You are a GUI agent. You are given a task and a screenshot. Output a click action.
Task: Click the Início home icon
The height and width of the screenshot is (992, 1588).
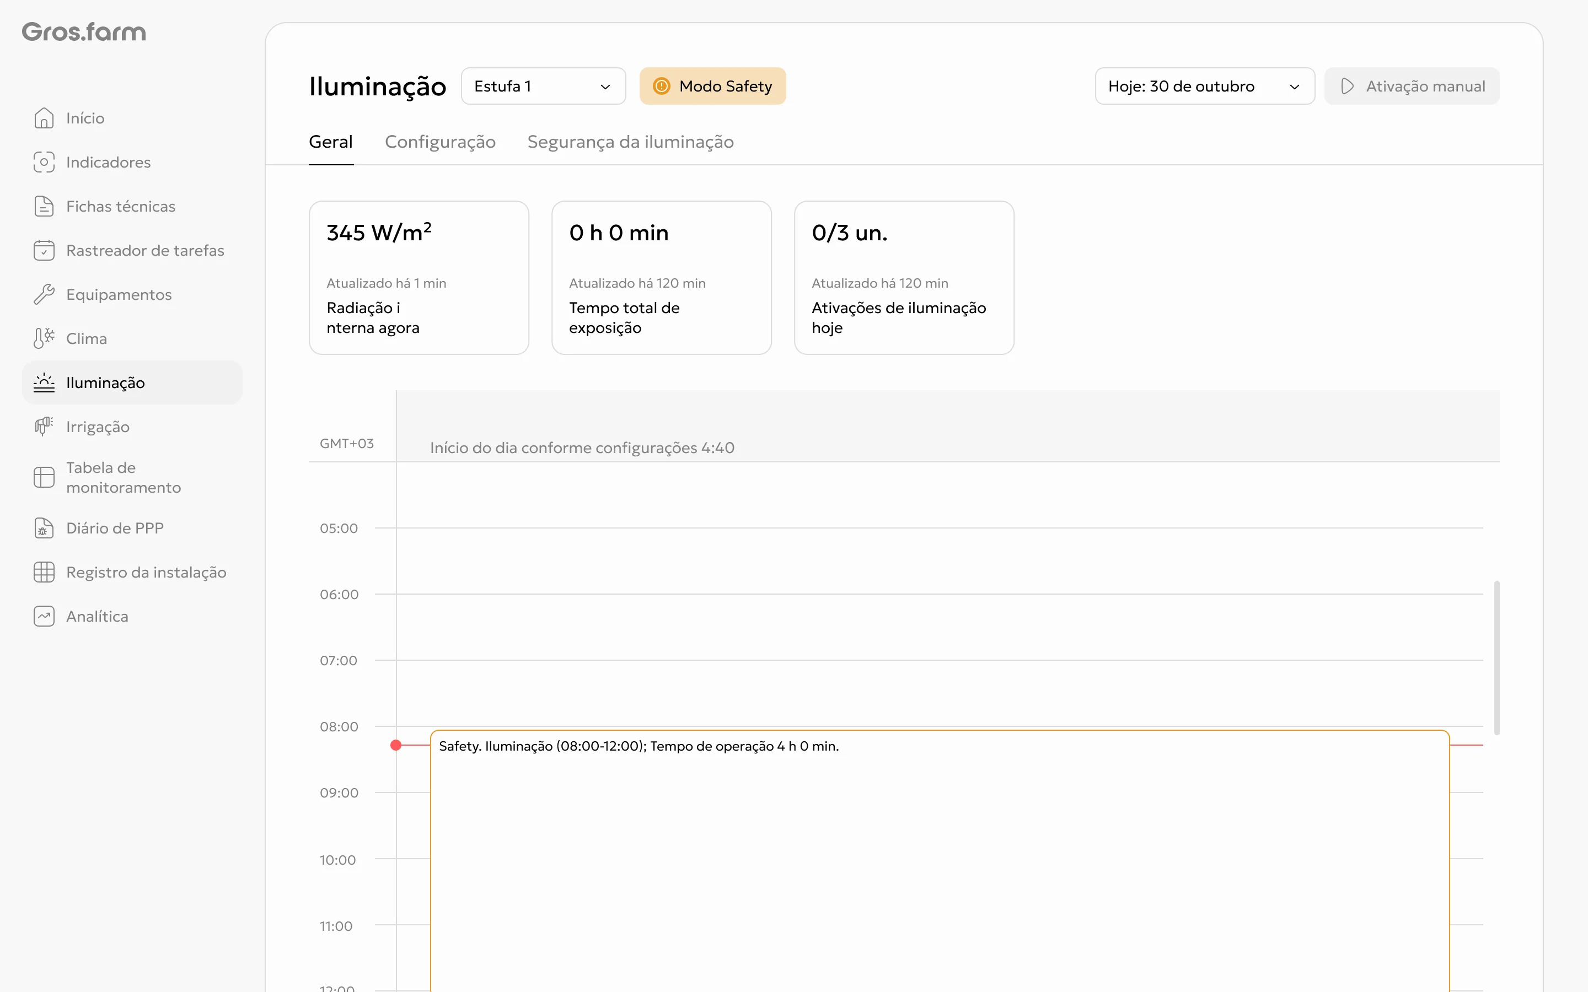44,118
